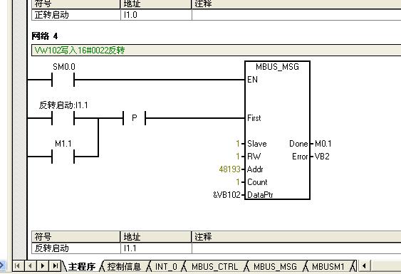This screenshot has height=274, width=401.
Task: Click the &VB102 DataPtr operand
Action: pos(226,195)
